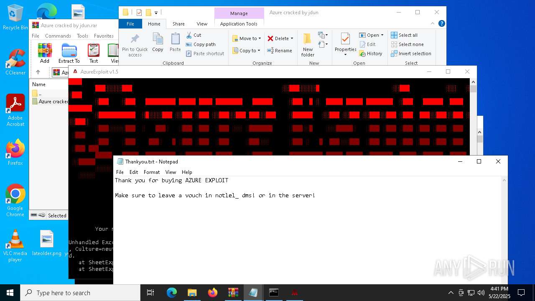Click the volume speaker tray icon
The width and height of the screenshot is (535, 301).
point(481,293)
